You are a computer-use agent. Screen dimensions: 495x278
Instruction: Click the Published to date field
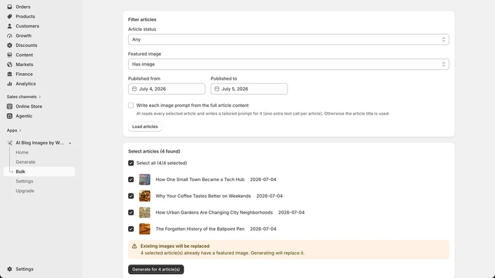(x=249, y=89)
